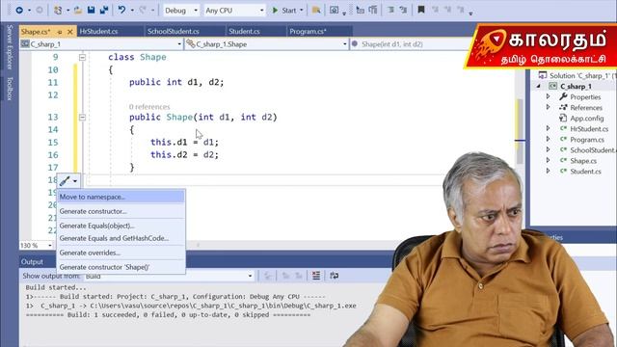Click the Decrease Indent icon
The width and height of the screenshot is (617, 347).
tap(390, 10)
